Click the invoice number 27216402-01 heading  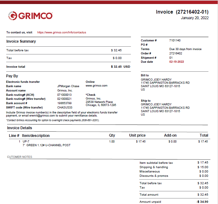(182, 12)
